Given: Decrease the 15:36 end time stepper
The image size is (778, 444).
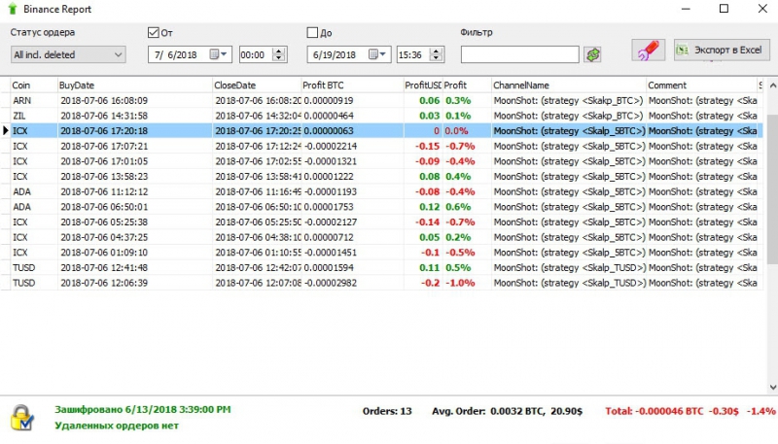Looking at the screenshot, I should click(436, 58).
